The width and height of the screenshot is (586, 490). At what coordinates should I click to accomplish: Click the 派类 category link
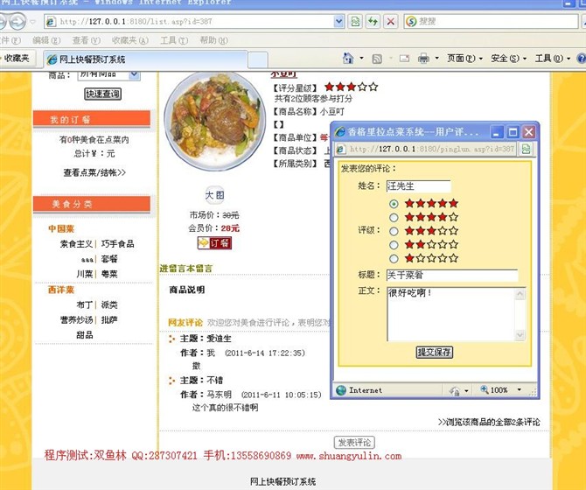coord(109,304)
